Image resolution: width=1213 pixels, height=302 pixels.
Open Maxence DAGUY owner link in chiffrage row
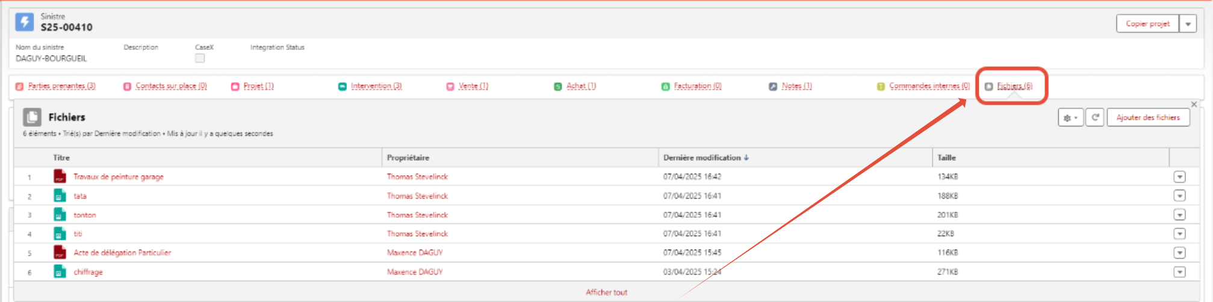coord(415,272)
